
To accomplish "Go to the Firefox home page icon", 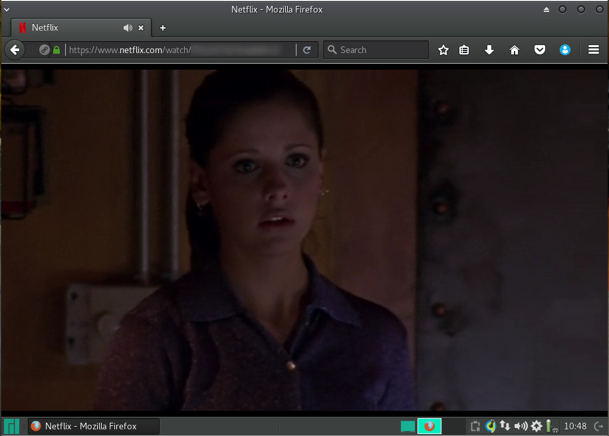I will click(514, 50).
